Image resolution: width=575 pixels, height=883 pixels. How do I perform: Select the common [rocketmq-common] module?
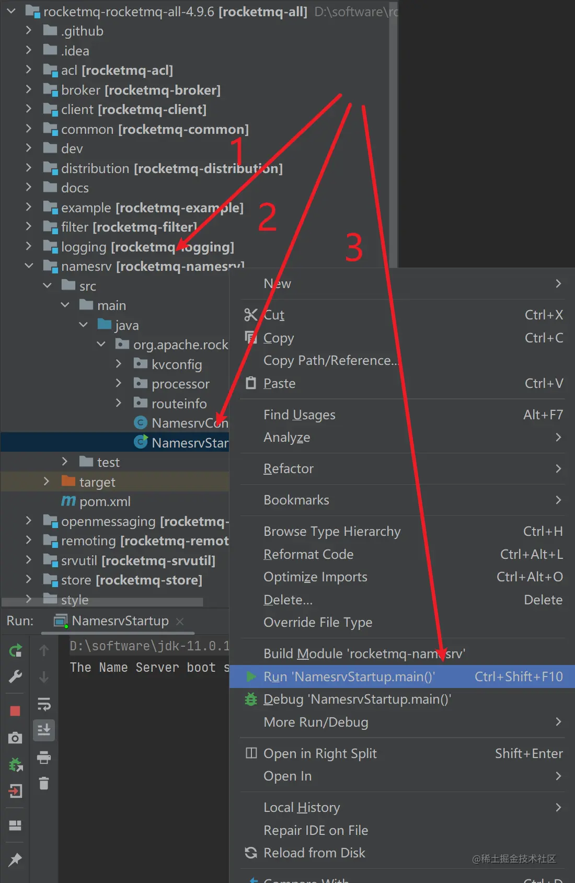tap(155, 129)
